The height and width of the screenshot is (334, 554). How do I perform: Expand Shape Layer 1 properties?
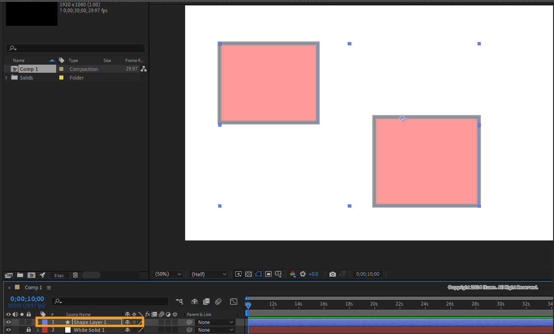(x=38, y=322)
